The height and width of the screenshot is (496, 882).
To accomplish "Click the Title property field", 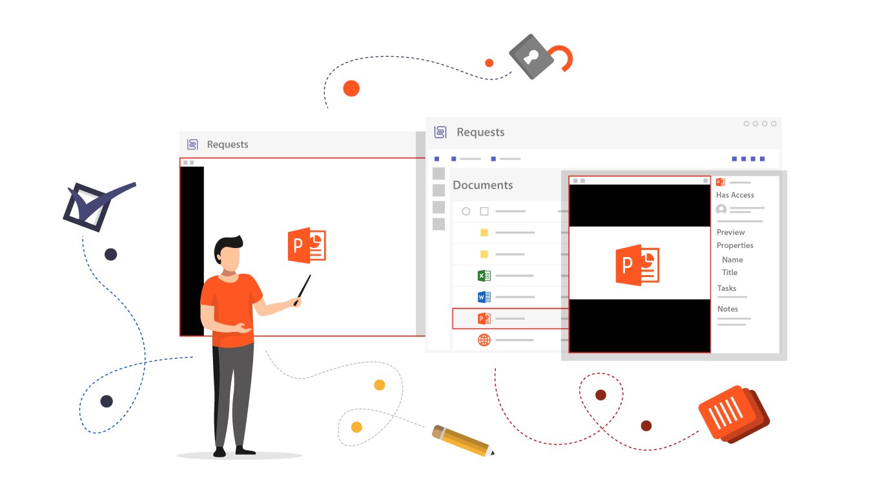I will [x=730, y=273].
